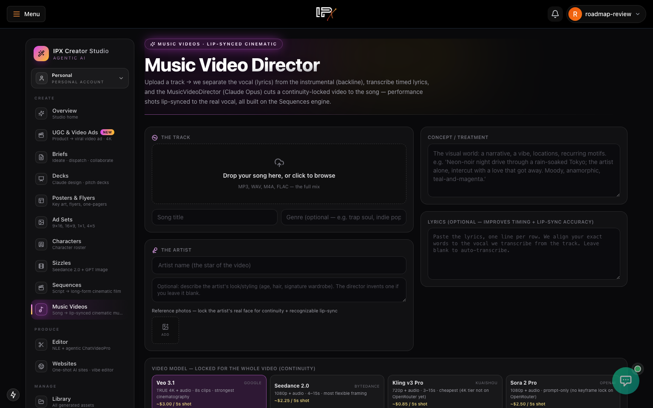Open roadmap-review account dropdown

tap(606, 14)
